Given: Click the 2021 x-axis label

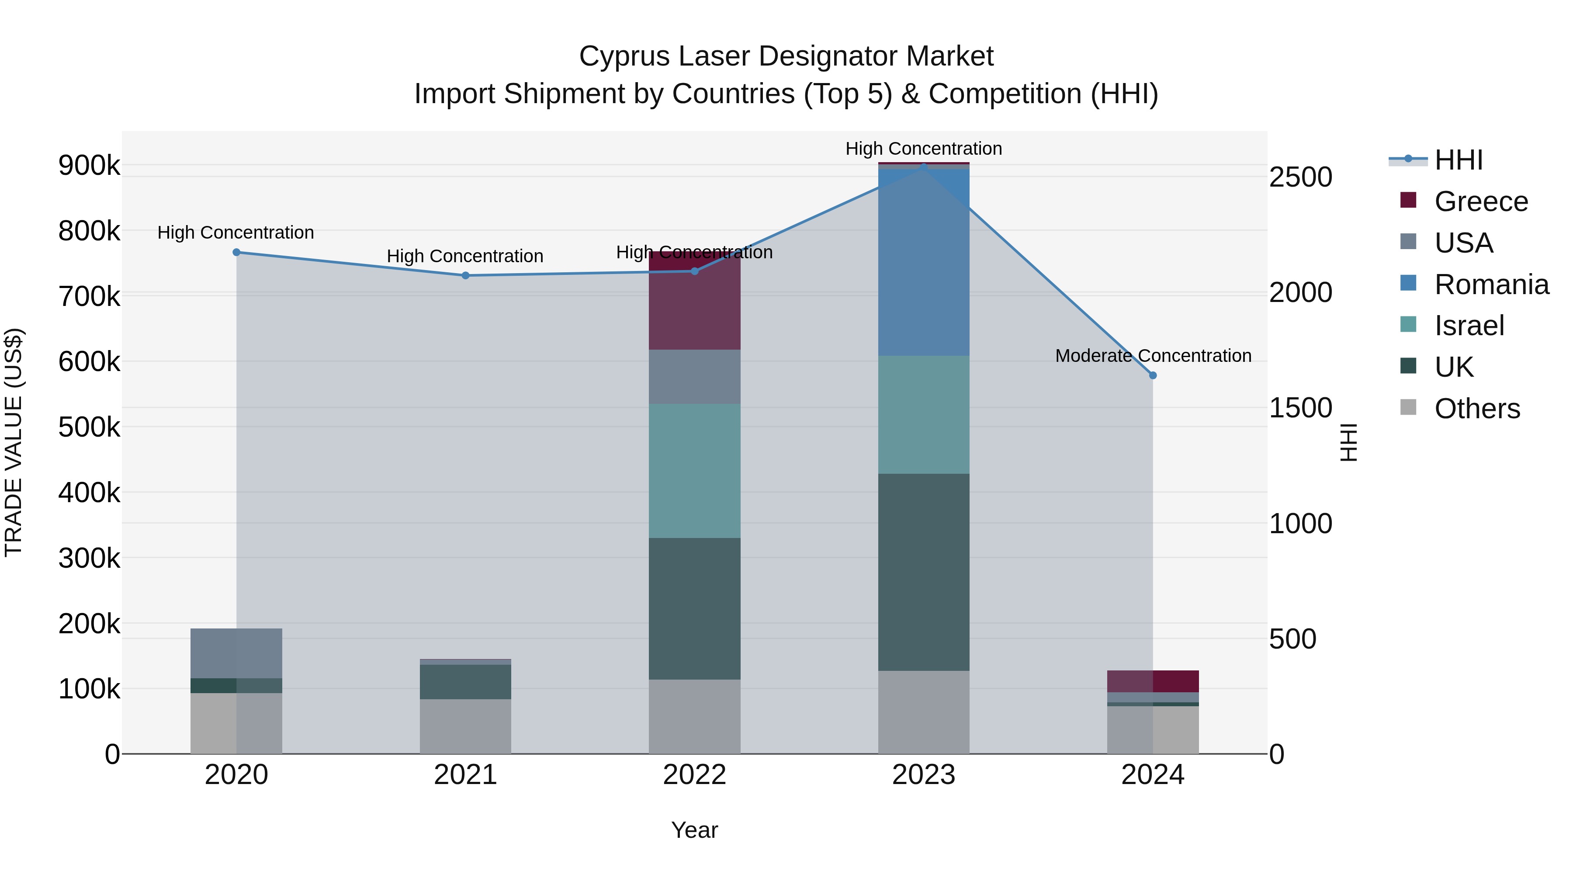Looking at the screenshot, I should [x=465, y=775].
